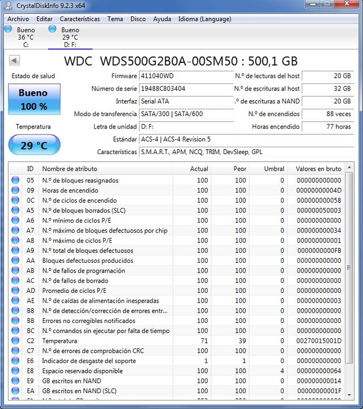Open the Editar menu
The image size is (363, 409).
click(x=44, y=19)
